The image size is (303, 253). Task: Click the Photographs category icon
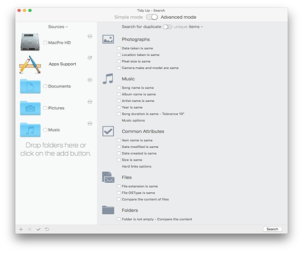coord(108,39)
